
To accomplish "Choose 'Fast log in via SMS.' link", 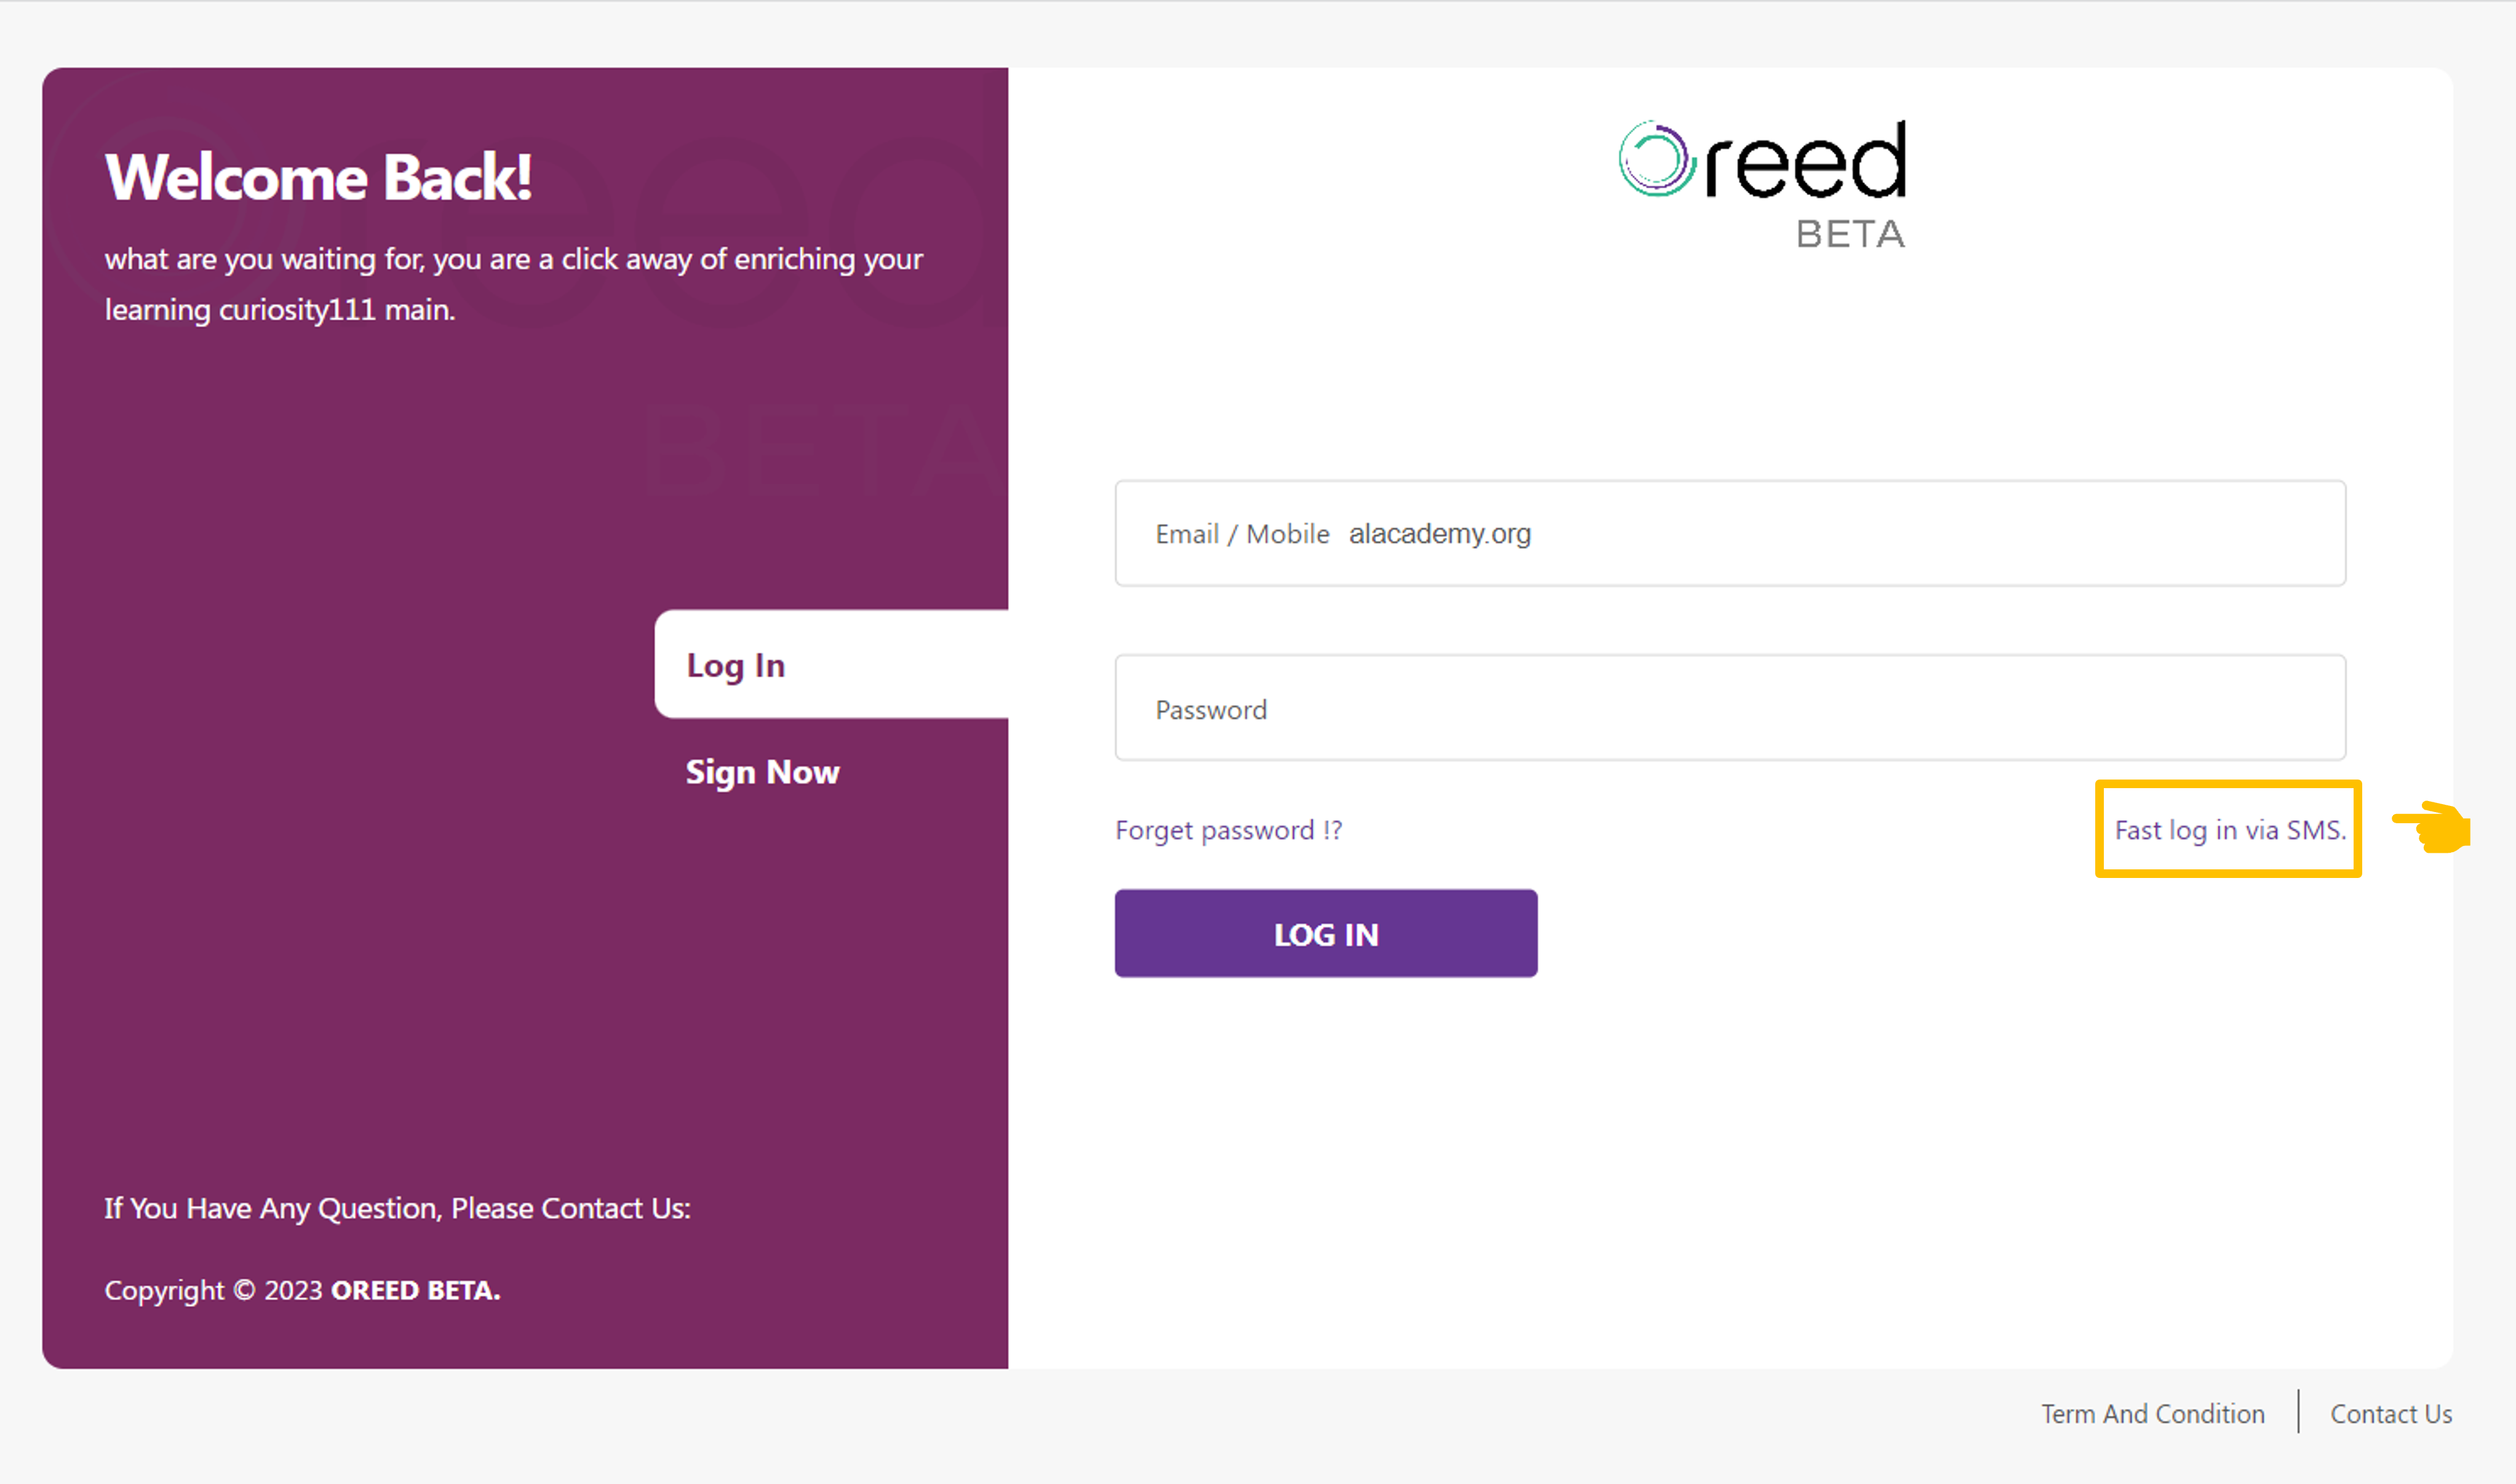I will point(2230,830).
